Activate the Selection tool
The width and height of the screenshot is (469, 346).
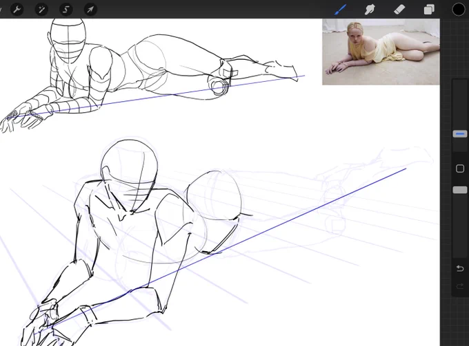(66, 10)
